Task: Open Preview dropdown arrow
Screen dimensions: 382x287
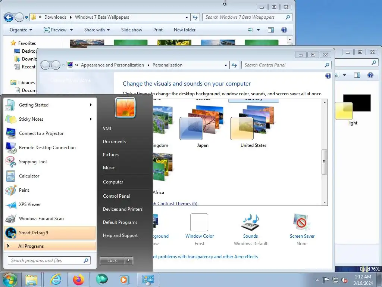Action: pos(71,30)
